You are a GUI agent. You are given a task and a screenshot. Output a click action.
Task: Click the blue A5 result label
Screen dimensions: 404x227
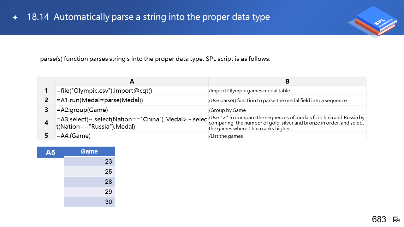pos(50,153)
